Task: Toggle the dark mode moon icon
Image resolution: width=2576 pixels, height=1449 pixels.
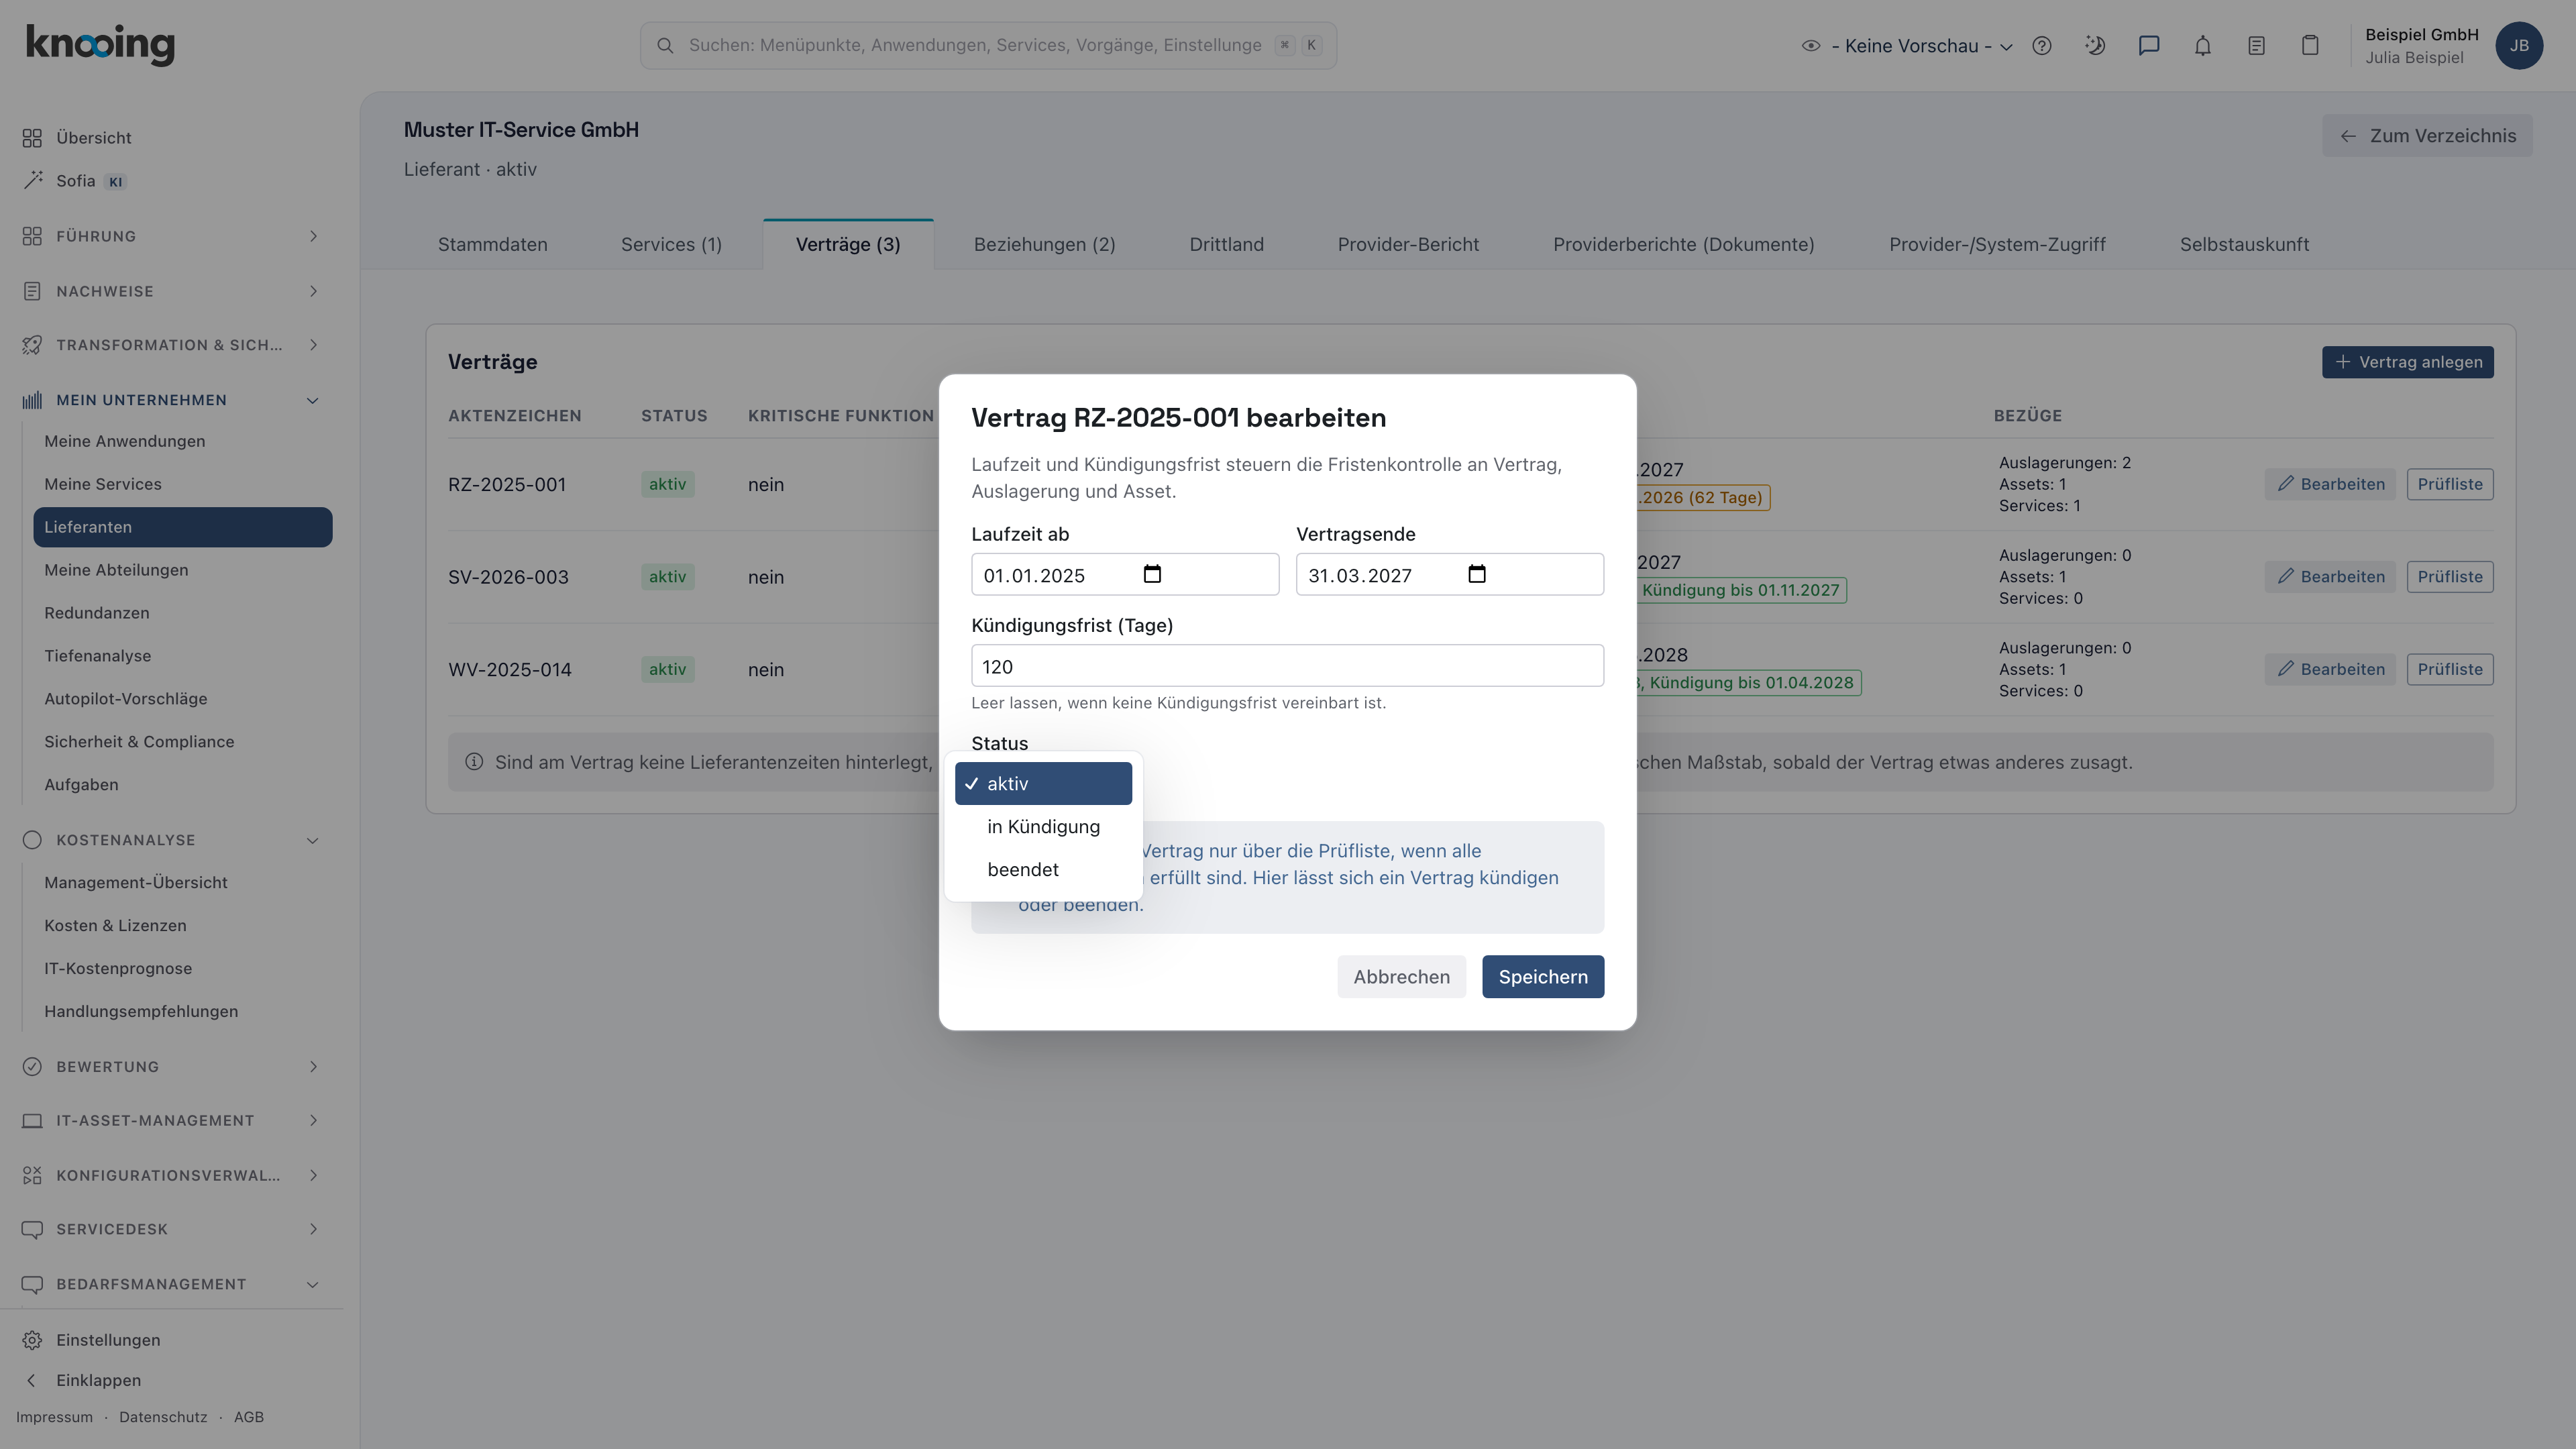Action: click(x=2095, y=46)
